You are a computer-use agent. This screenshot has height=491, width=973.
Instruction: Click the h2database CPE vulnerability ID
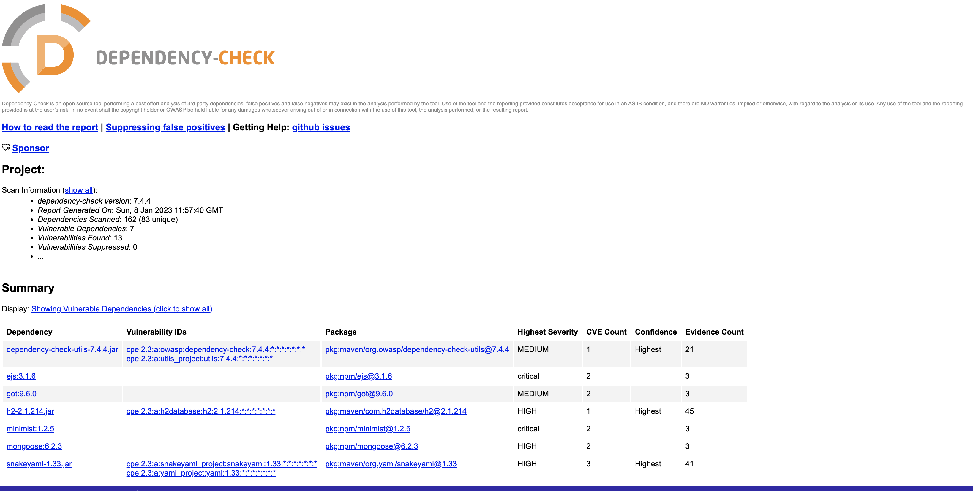coord(200,411)
